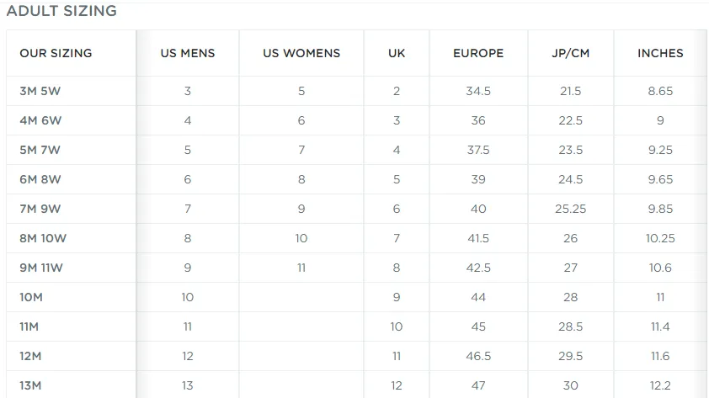709x398 pixels.
Task: Click the ADULT SIZING heading
Action: click(x=61, y=11)
